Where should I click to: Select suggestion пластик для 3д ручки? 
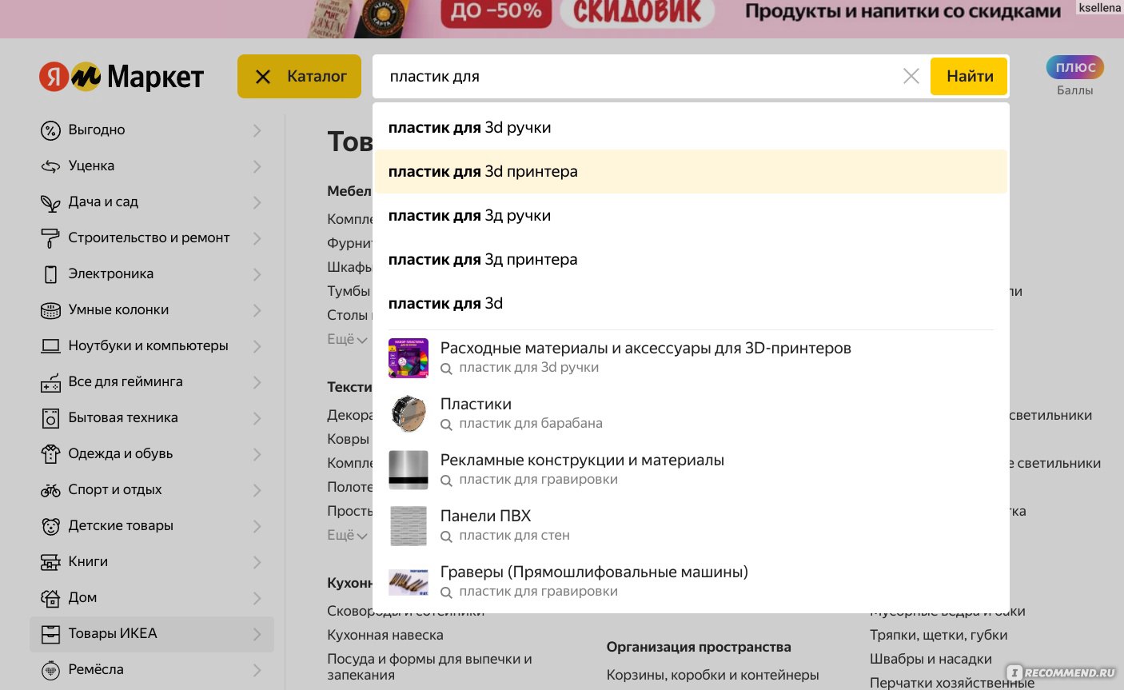tap(691, 215)
